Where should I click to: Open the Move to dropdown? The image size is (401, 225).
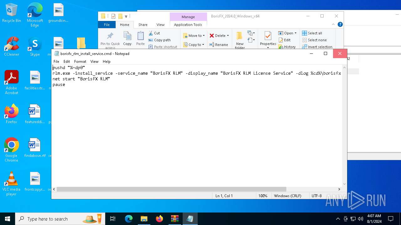tap(194, 36)
